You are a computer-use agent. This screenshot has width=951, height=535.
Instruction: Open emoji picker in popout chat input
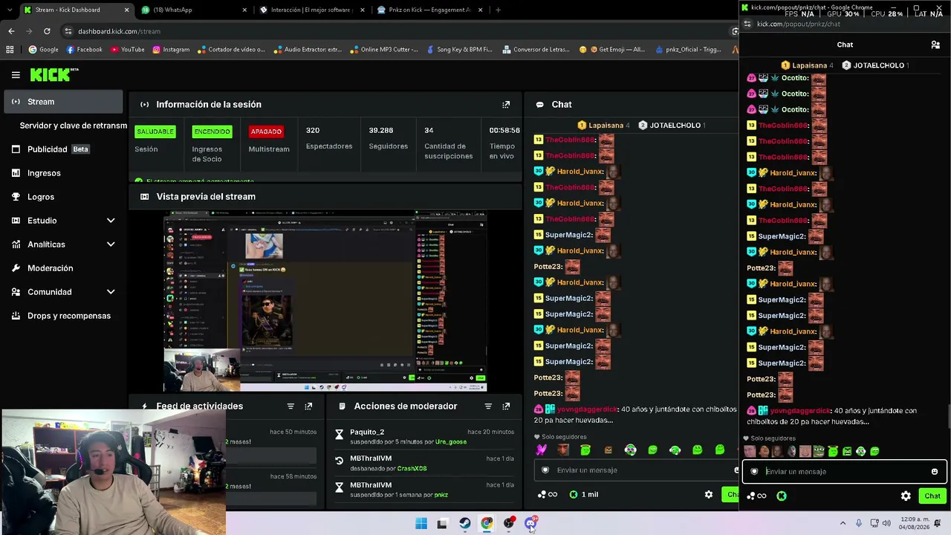click(935, 471)
